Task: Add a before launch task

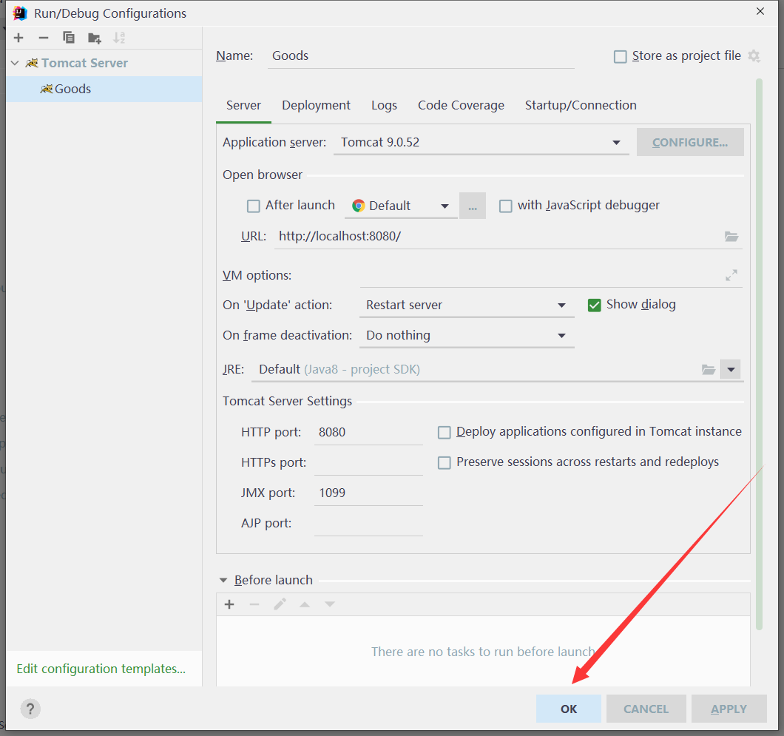Action: [x=229, y=604]
